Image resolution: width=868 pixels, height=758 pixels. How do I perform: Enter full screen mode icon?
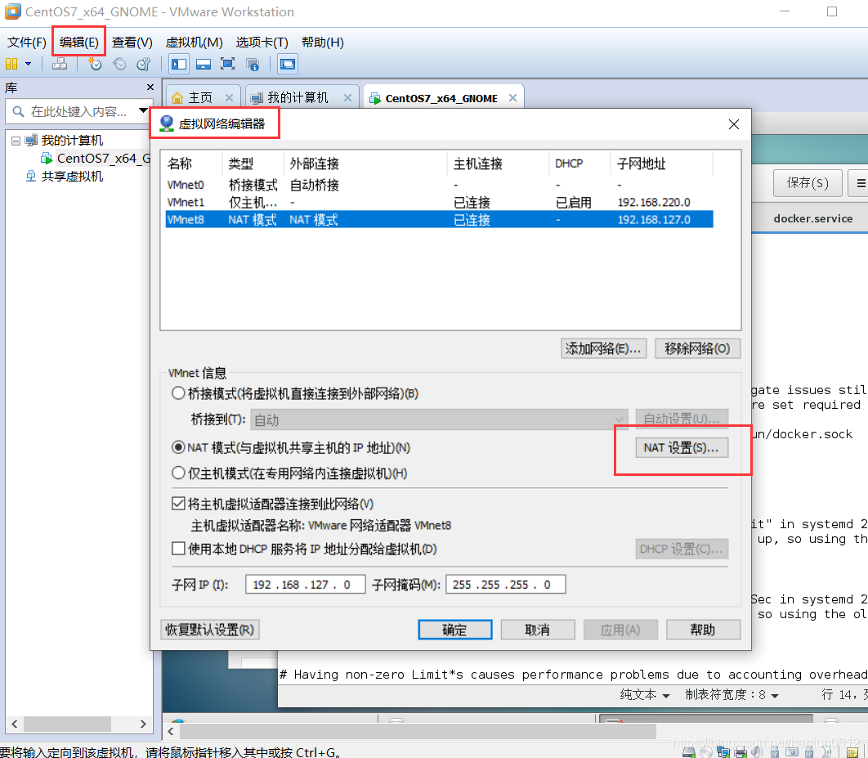click(227, 65)
